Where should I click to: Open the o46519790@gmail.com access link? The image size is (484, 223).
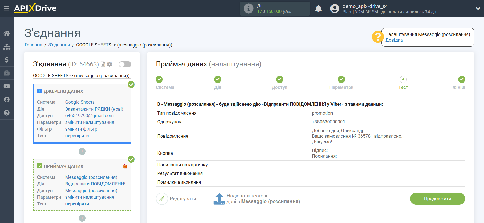[x=90, y=116]
